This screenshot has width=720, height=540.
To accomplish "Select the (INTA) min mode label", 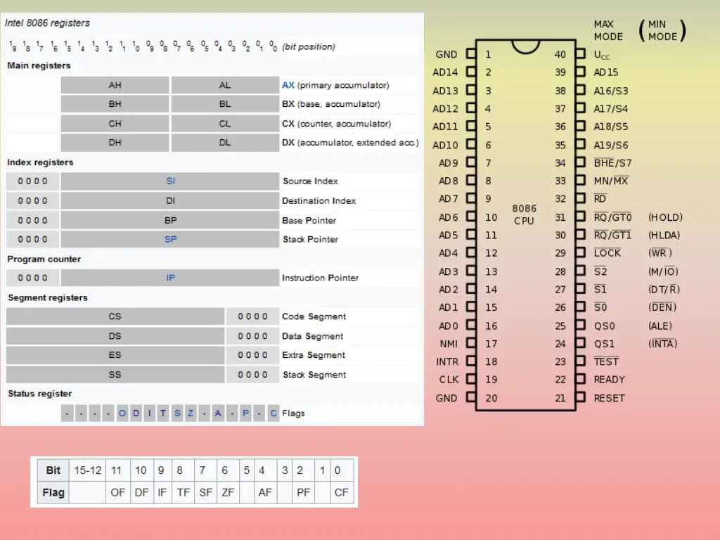I will [662, 344].
